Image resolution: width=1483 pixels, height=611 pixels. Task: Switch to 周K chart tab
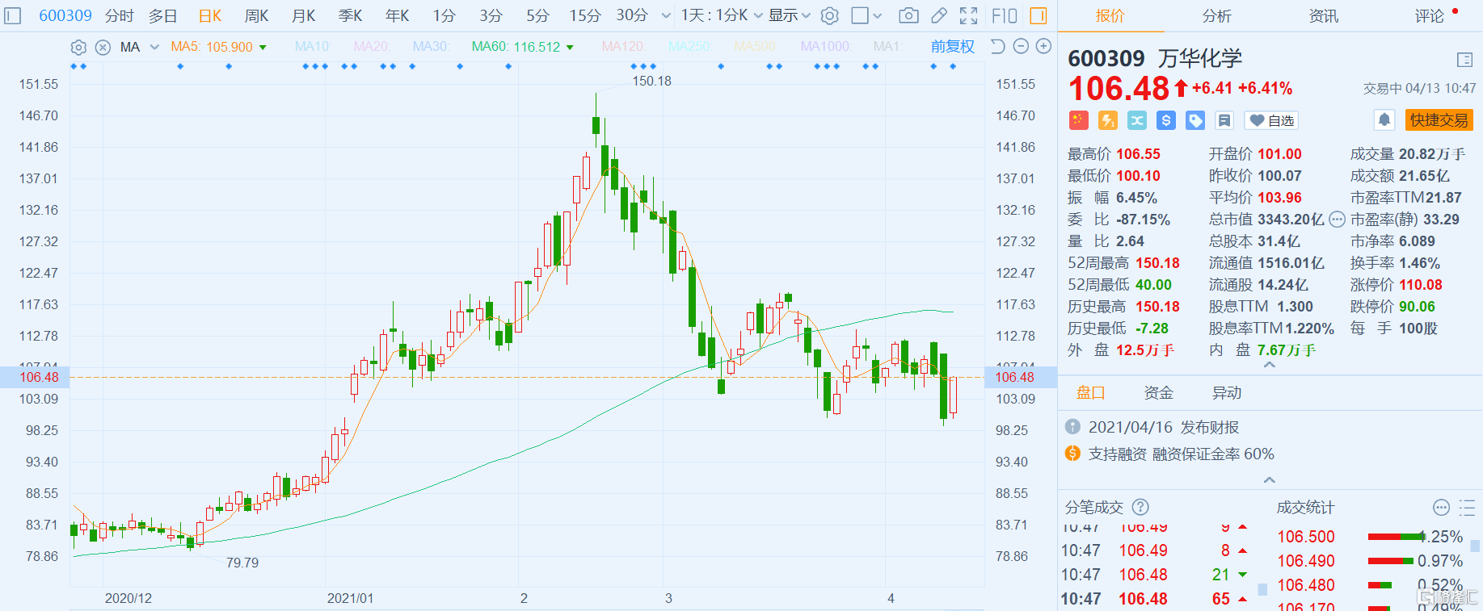256,15
